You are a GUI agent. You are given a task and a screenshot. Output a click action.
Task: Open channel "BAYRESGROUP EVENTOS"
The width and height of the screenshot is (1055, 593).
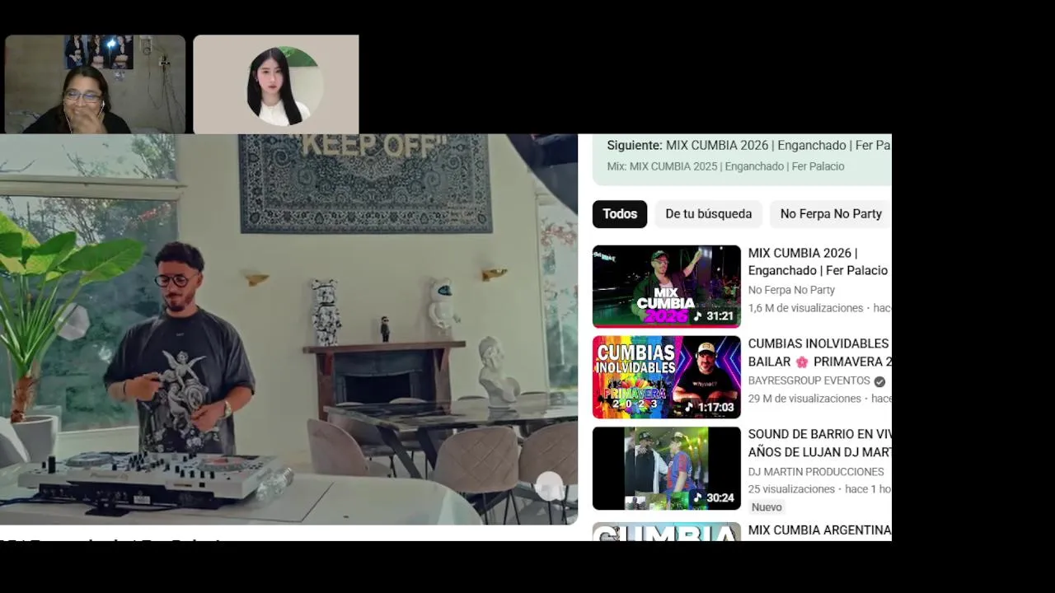pyautogui.click(x=809, y=381)
